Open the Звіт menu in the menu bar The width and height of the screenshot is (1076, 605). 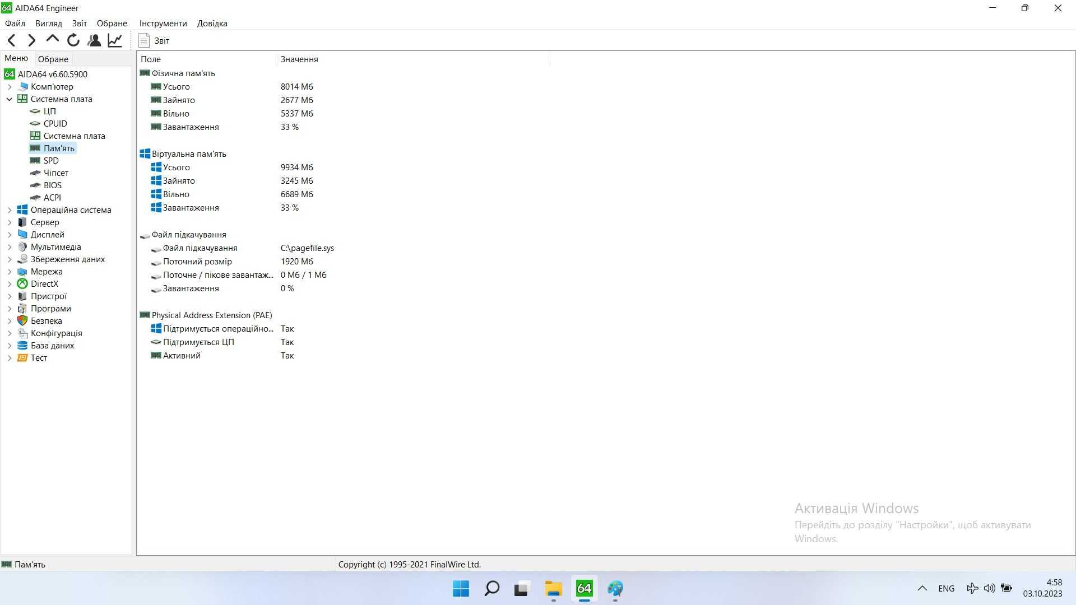(x=80, y=24)
